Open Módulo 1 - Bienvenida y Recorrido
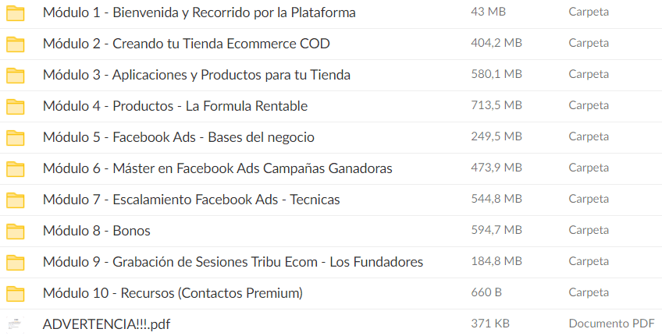 [199, 12]
